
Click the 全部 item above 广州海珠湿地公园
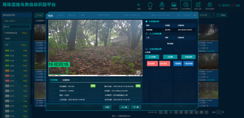tap(16, 27)
